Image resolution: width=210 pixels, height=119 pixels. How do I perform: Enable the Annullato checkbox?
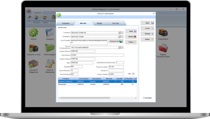[144, 98]
